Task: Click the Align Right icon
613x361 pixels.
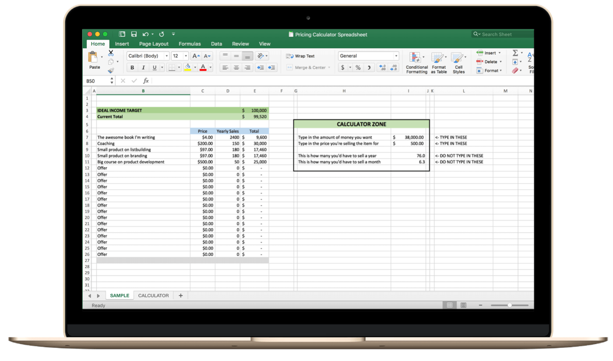Action: coord(247,67)
